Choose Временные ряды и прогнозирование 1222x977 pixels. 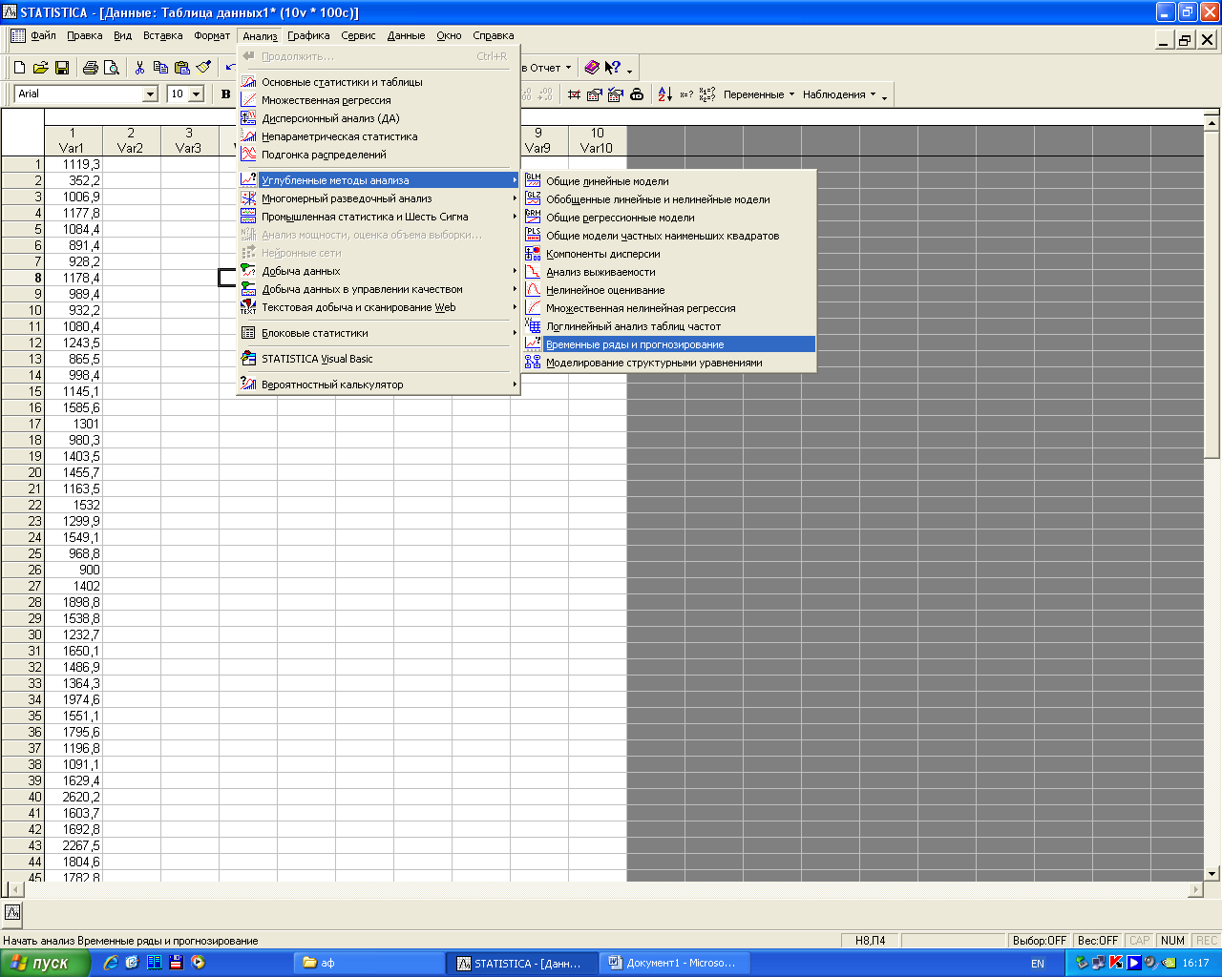[668, 344]
